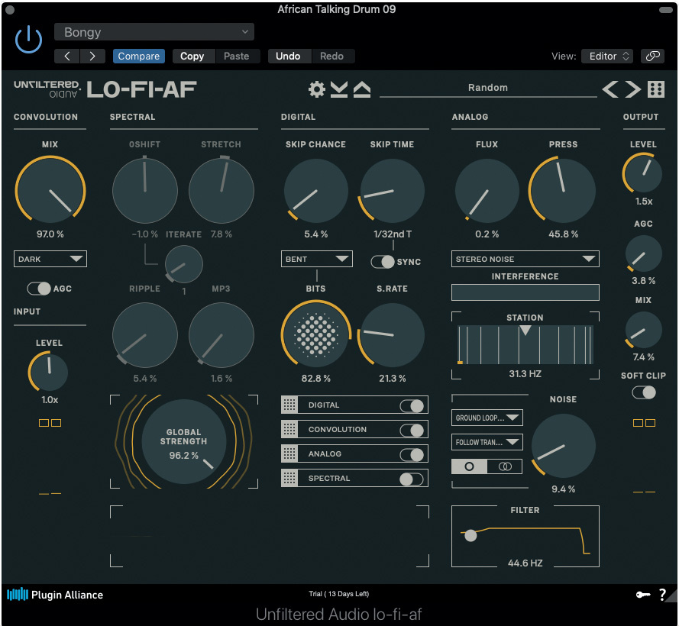This screenshot has width=679, height=626.
Task: Go to next preset with right chevron
Action: tap(633, 89)
